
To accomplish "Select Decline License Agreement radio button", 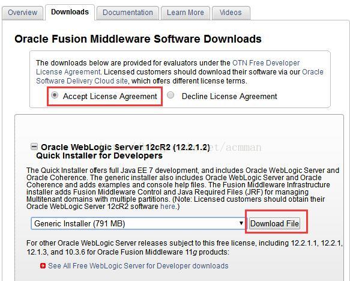I will pyautogui.click(x=170, y=95).
